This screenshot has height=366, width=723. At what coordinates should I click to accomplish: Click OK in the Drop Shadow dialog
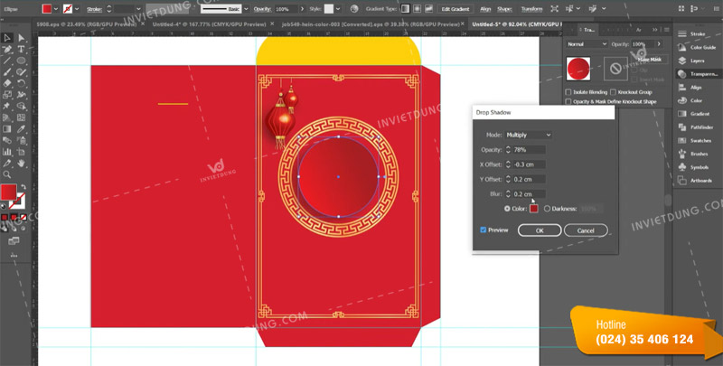[x=539, y=230]
